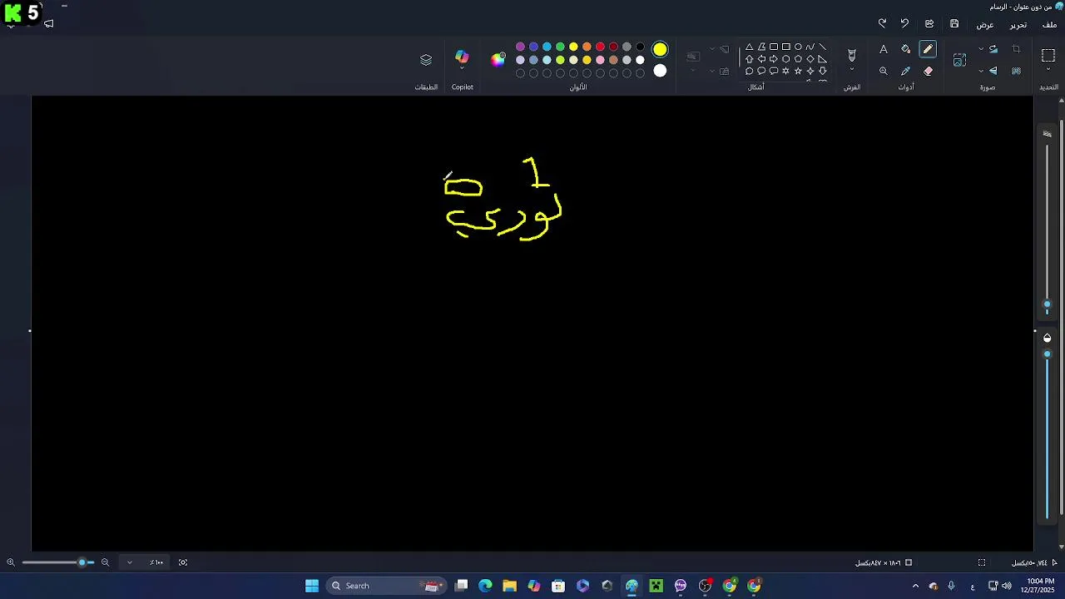This screenshot has height=599, width=1065.
Task: Expand the Flip options dropdown
Action: click(x=981, y=71)
